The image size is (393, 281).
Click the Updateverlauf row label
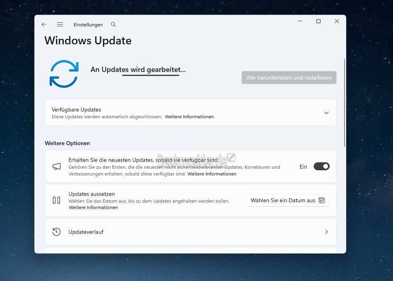(86, 232)
